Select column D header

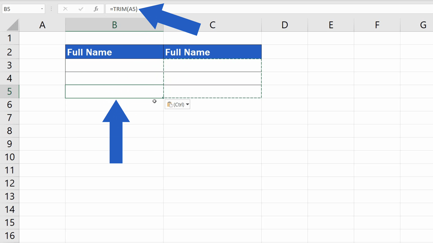285,24
